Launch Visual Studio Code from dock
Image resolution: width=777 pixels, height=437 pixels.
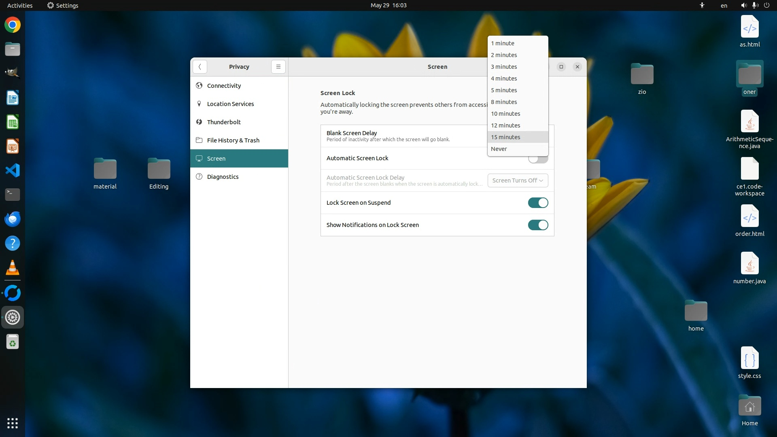pyautogui.click(x=13, y=170)
